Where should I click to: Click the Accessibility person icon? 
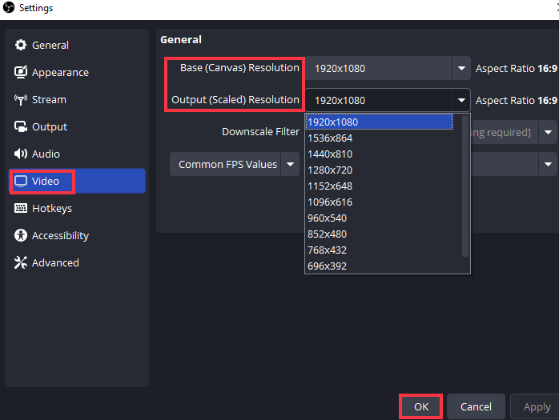tap(21, 236)
